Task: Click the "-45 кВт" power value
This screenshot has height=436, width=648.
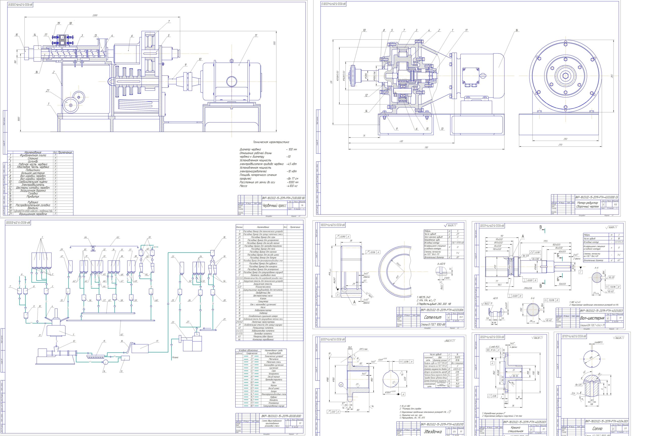Action: pos(291,164)
